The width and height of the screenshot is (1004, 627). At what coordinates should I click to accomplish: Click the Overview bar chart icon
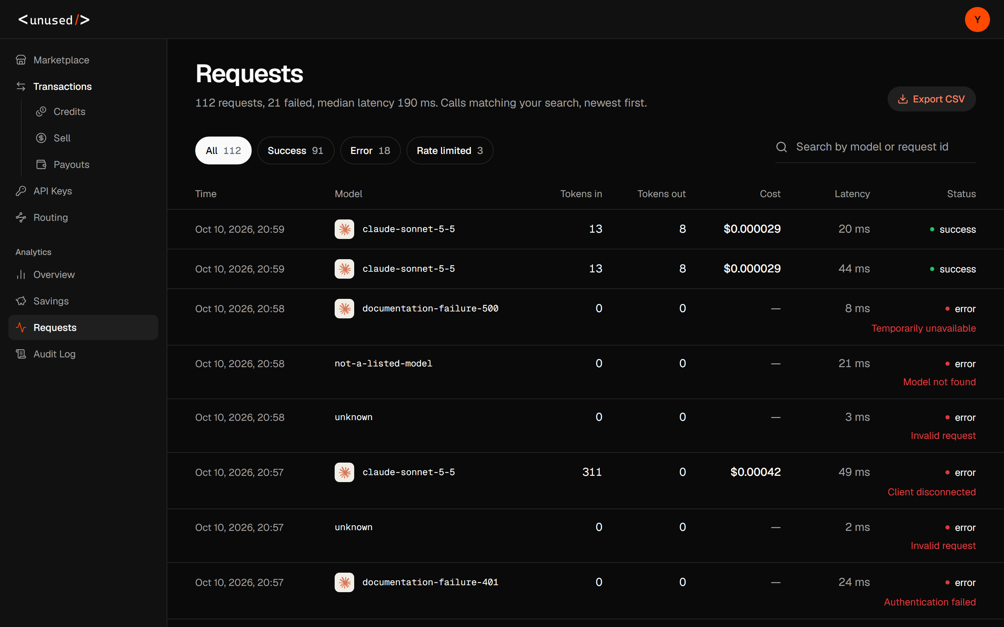pos(21,275)
